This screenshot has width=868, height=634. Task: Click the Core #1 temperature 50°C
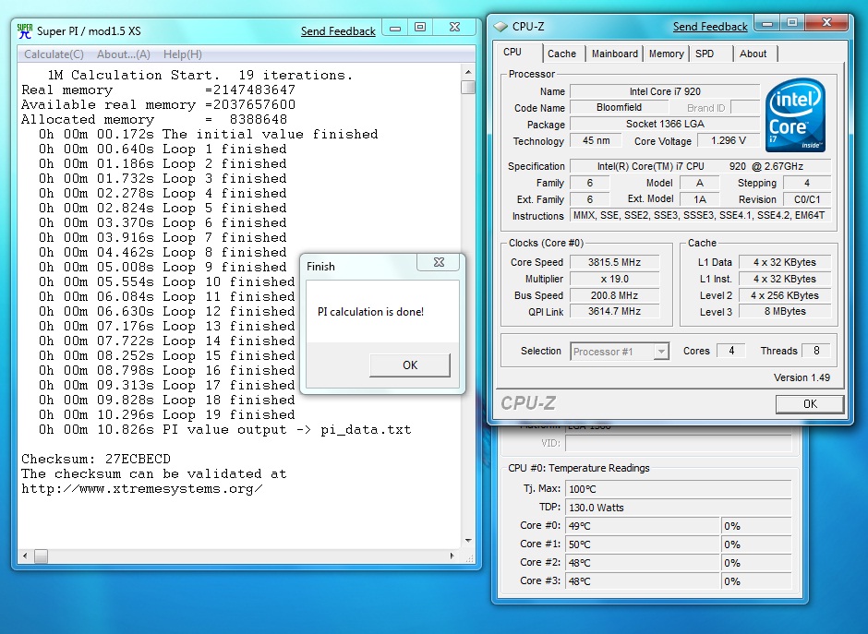pos(643,544)
